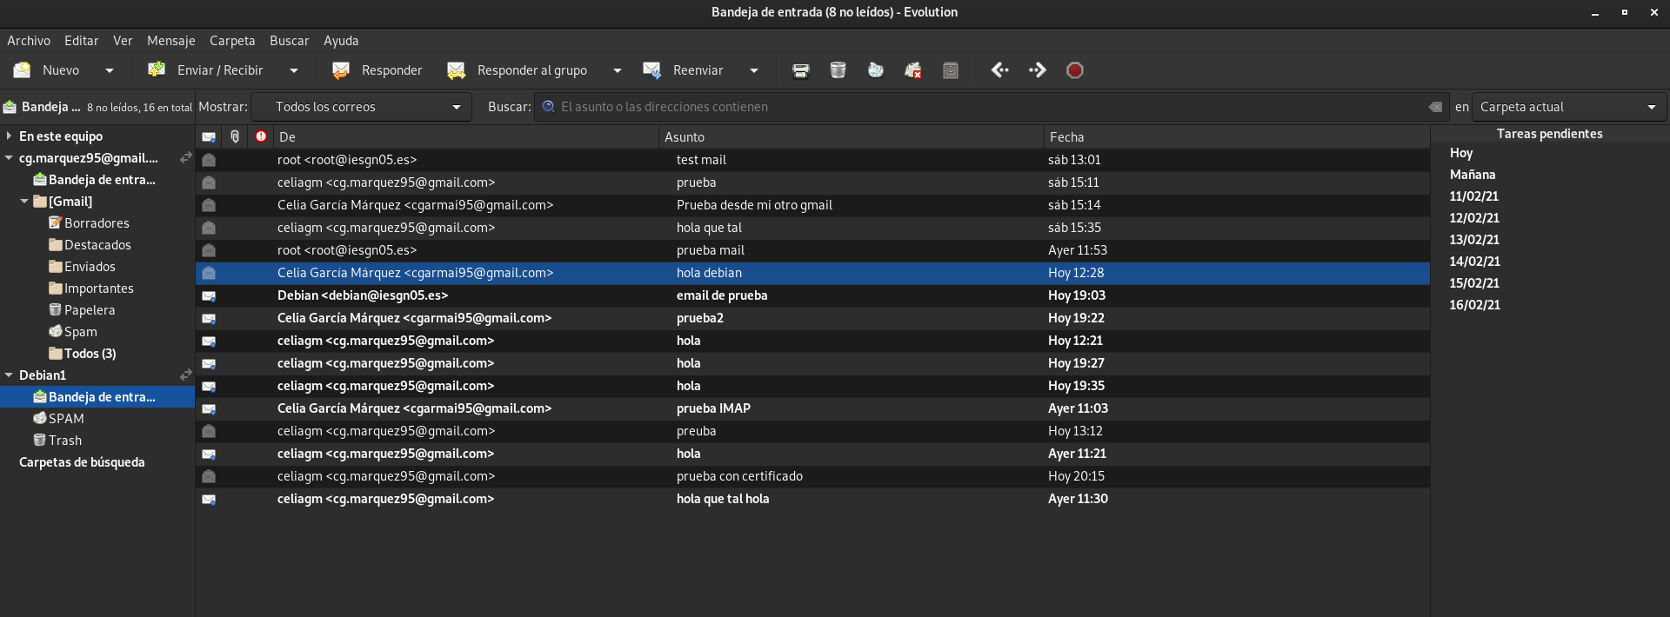The height and width of the screenshot is (617, 1670).
Task: Open the Mensaje menu
Action: tap(170, 41)
